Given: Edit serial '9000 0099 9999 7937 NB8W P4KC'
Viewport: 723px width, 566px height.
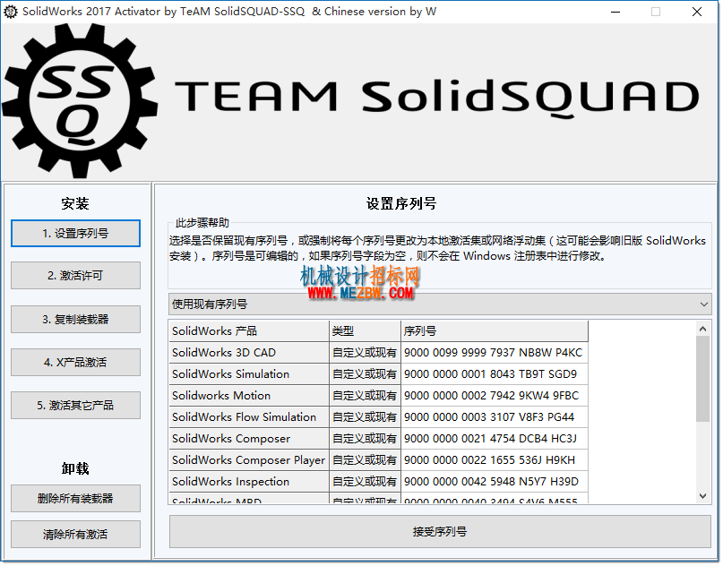Looking at the screenshot, I should click(x=495, y=353).
